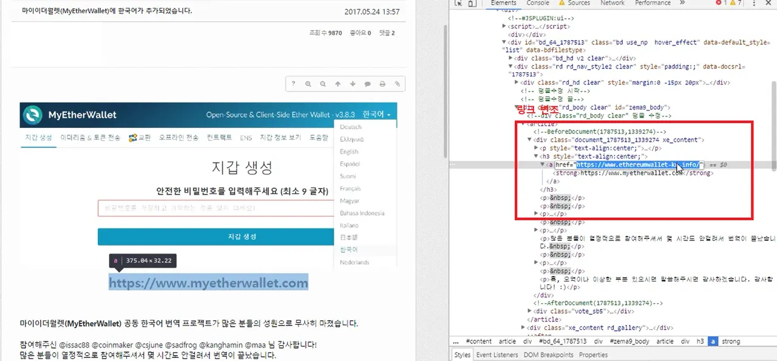Screen dimensions: 777x361
Task: Select 日本語 in the language list
Action: (349, 237)
